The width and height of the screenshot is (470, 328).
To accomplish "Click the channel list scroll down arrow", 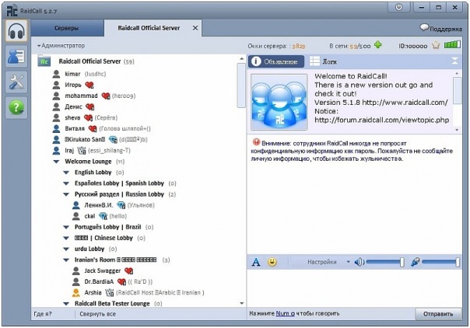I will point(241,303).
